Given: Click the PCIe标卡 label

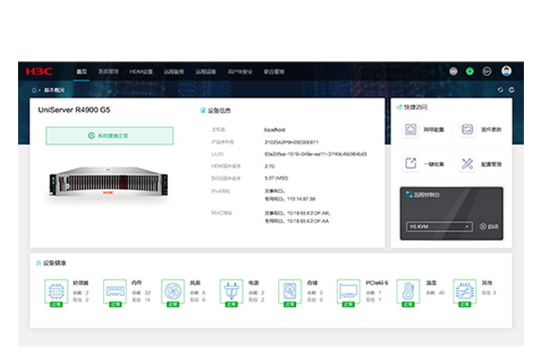Looking at the screenshot, I should coord(377,282).
